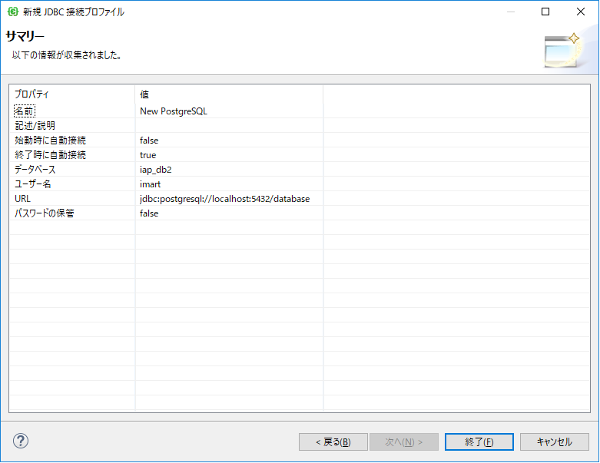
Task: Click the New PostgreSQL value
Action: coord(174,111)
